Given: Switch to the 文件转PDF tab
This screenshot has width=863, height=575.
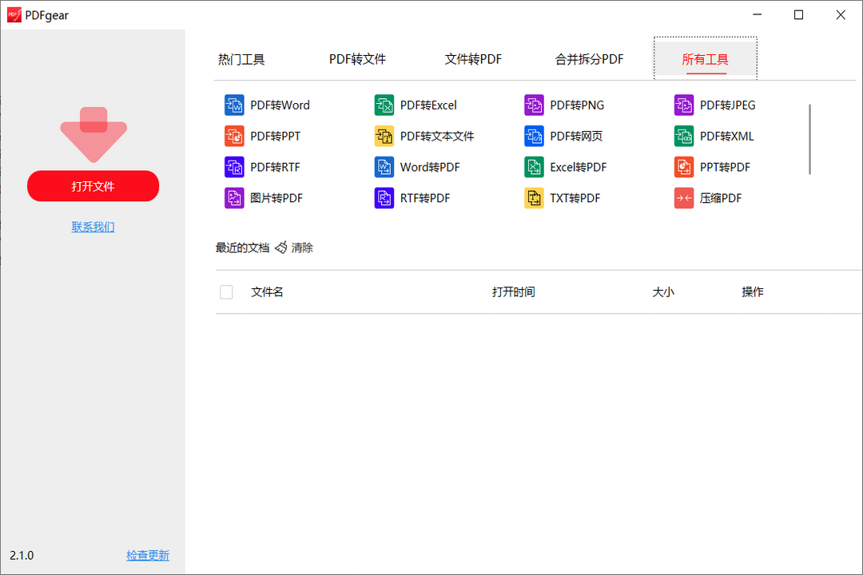Looking at the screenshot, I should 472,58.
